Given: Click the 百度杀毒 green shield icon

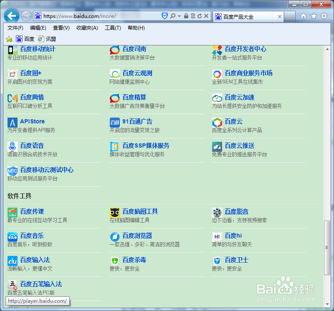Looking at the screenshot, I should point(115,261).
